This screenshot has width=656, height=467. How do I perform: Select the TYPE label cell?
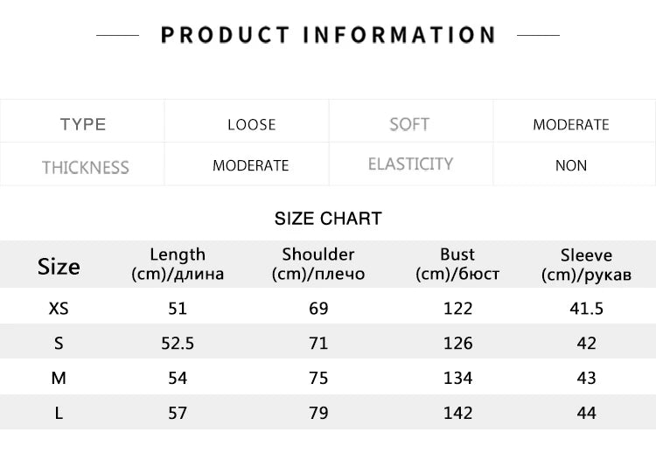coord(83,124)
